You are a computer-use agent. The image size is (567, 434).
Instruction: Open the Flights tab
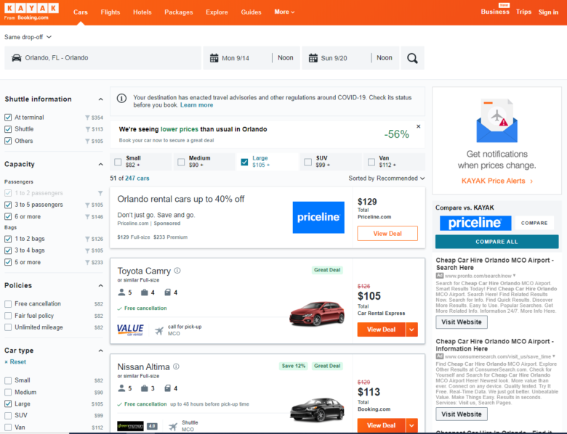coord(110,12)
